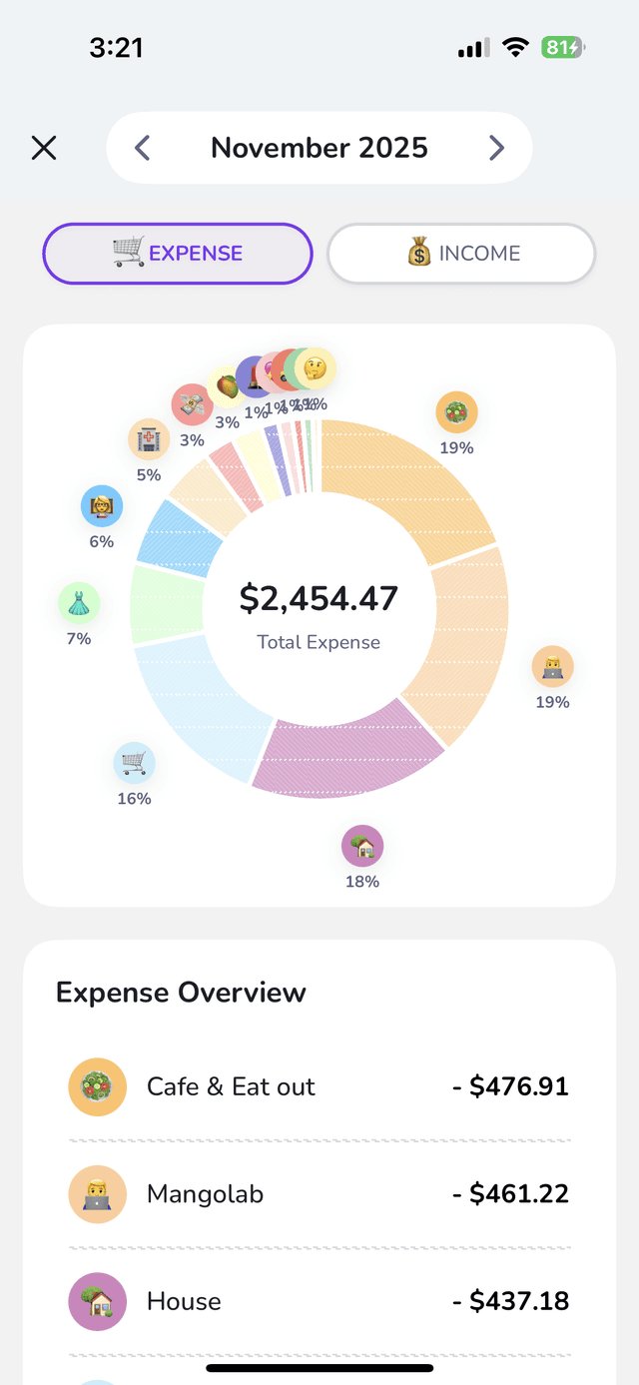The image size is (639, 1385).
Task: Select the orange 19% donut segment
Action: (409, 481)
